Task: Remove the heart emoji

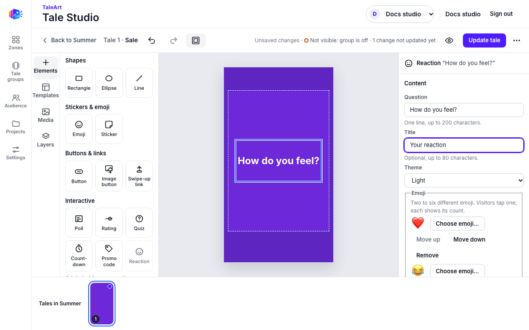Action: click(427, 255)
